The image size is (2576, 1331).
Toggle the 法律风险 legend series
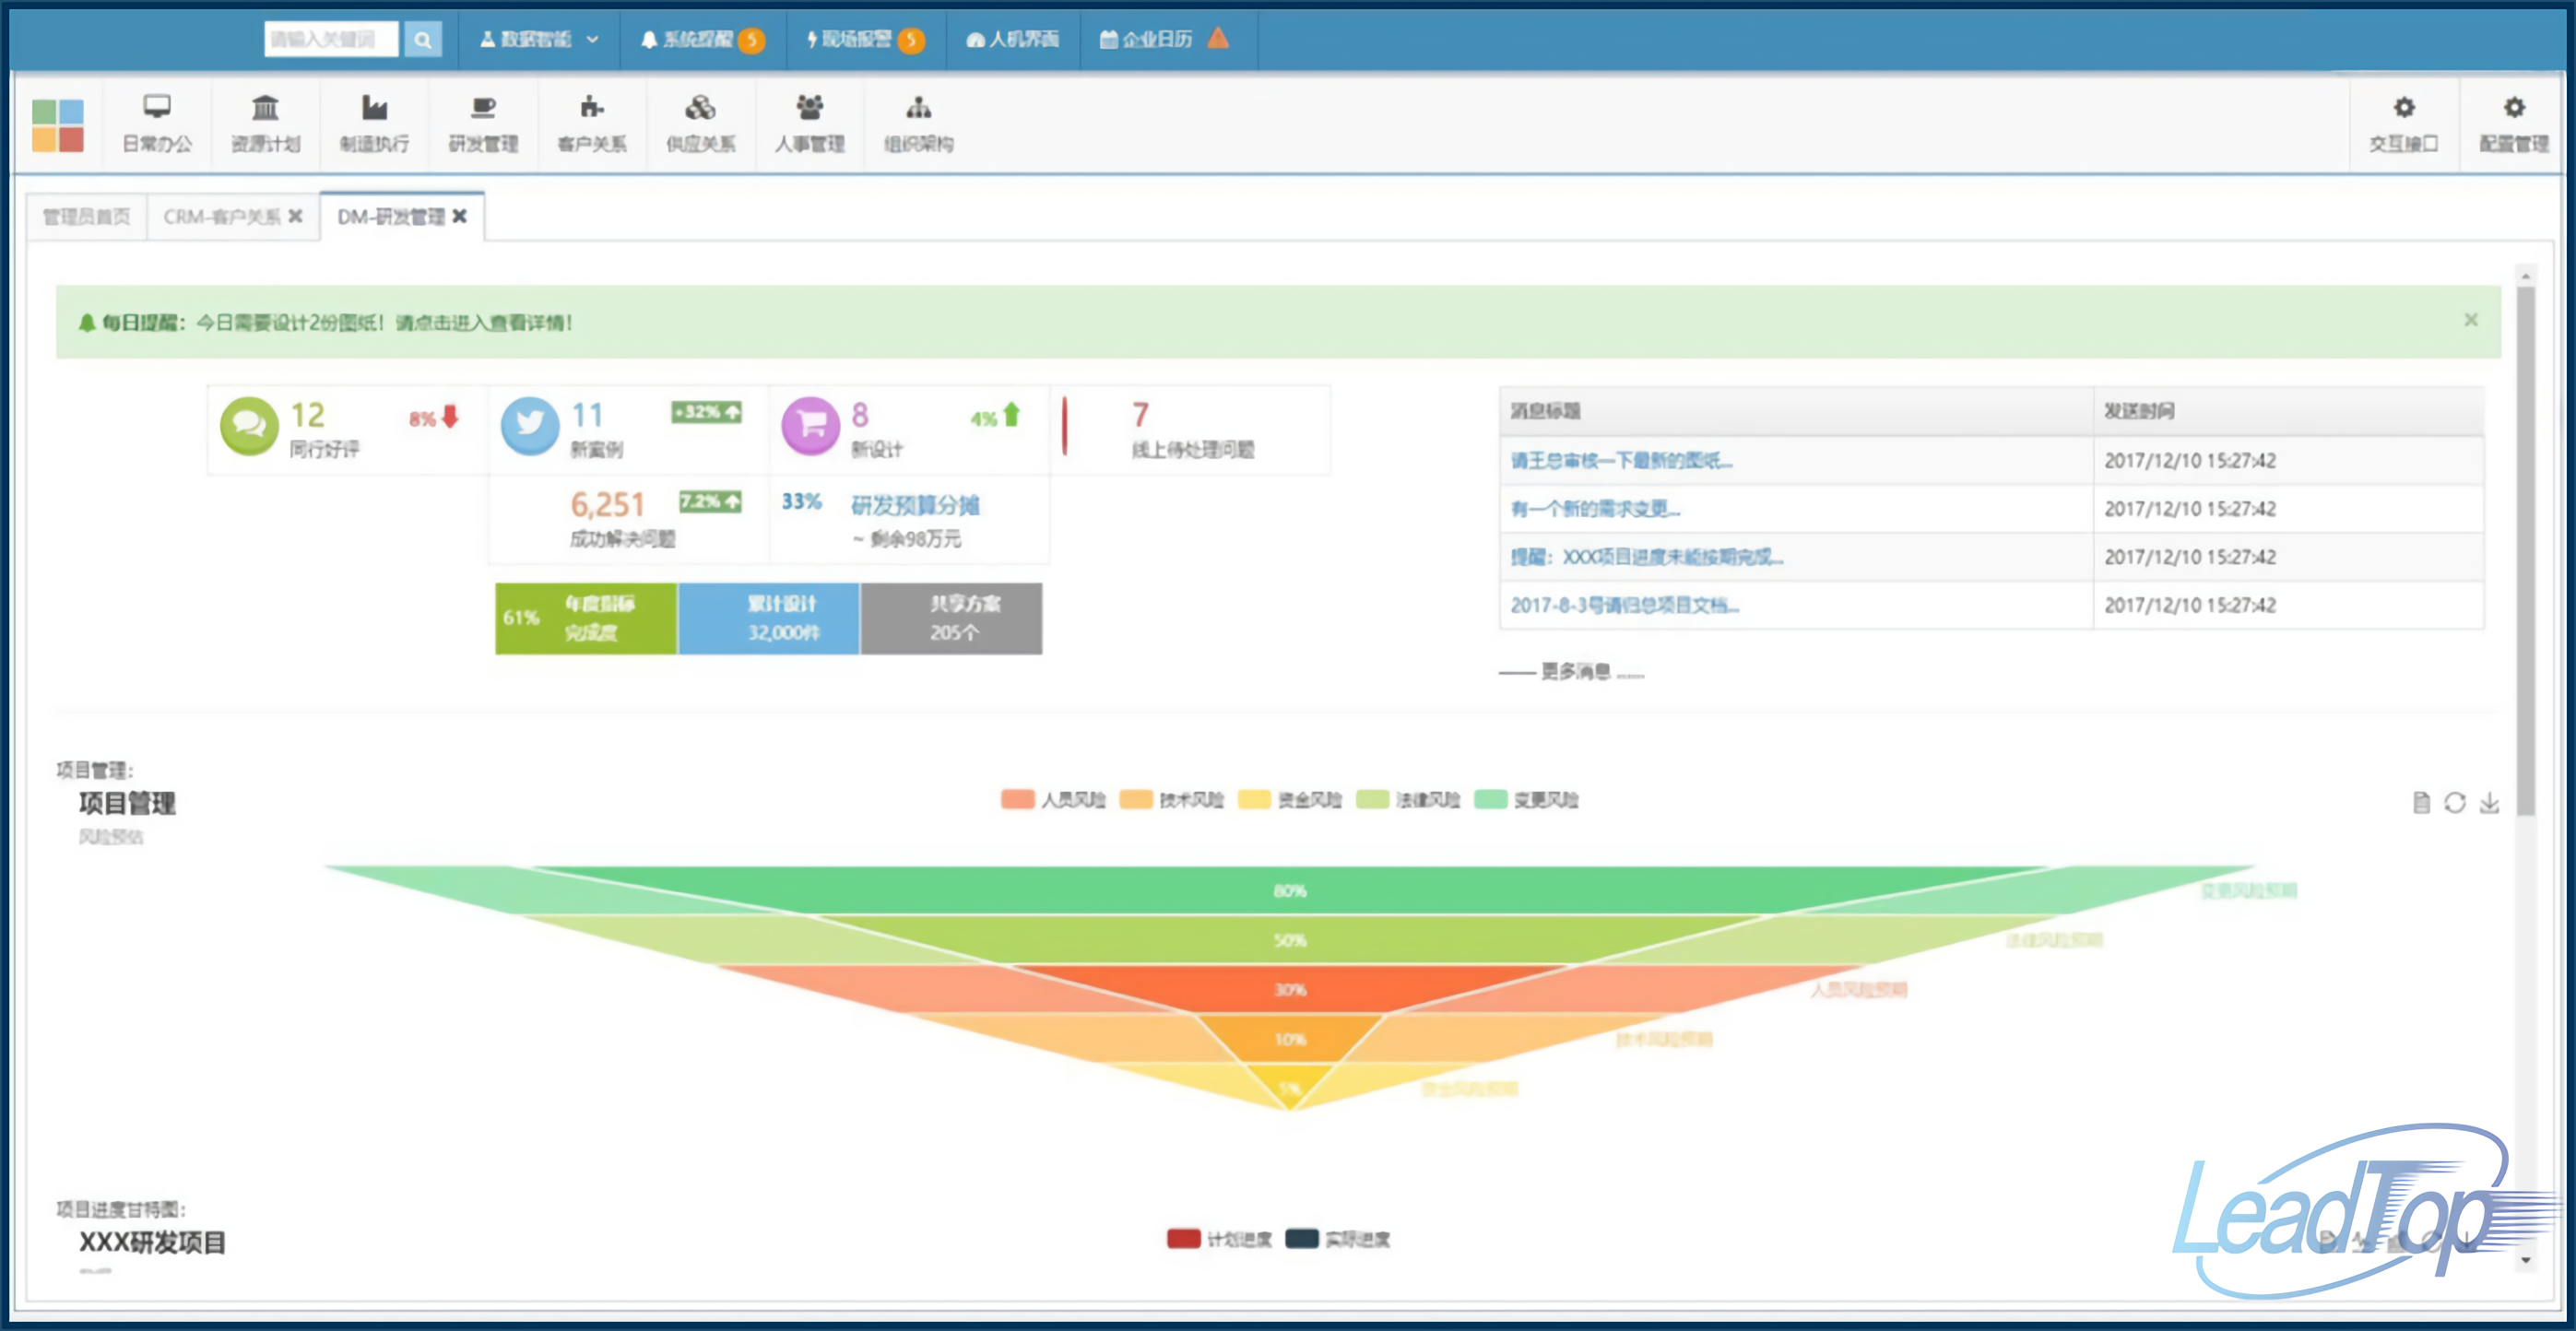coord(1408,800)
